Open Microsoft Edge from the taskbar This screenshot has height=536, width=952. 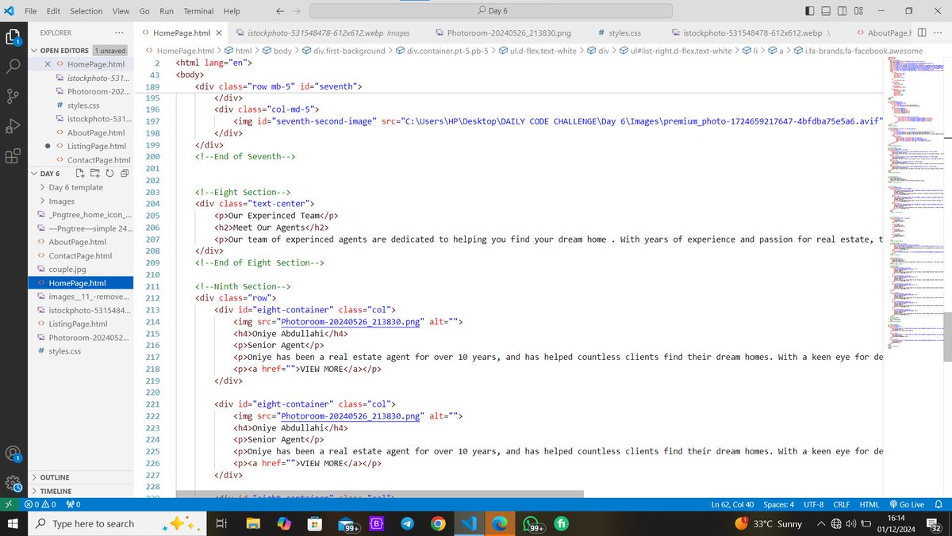click(500, 523)
